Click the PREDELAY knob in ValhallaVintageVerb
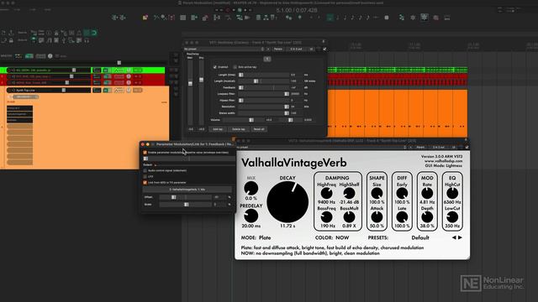Image resolution: width=538 pixels, height=302 pixels. 251,216
